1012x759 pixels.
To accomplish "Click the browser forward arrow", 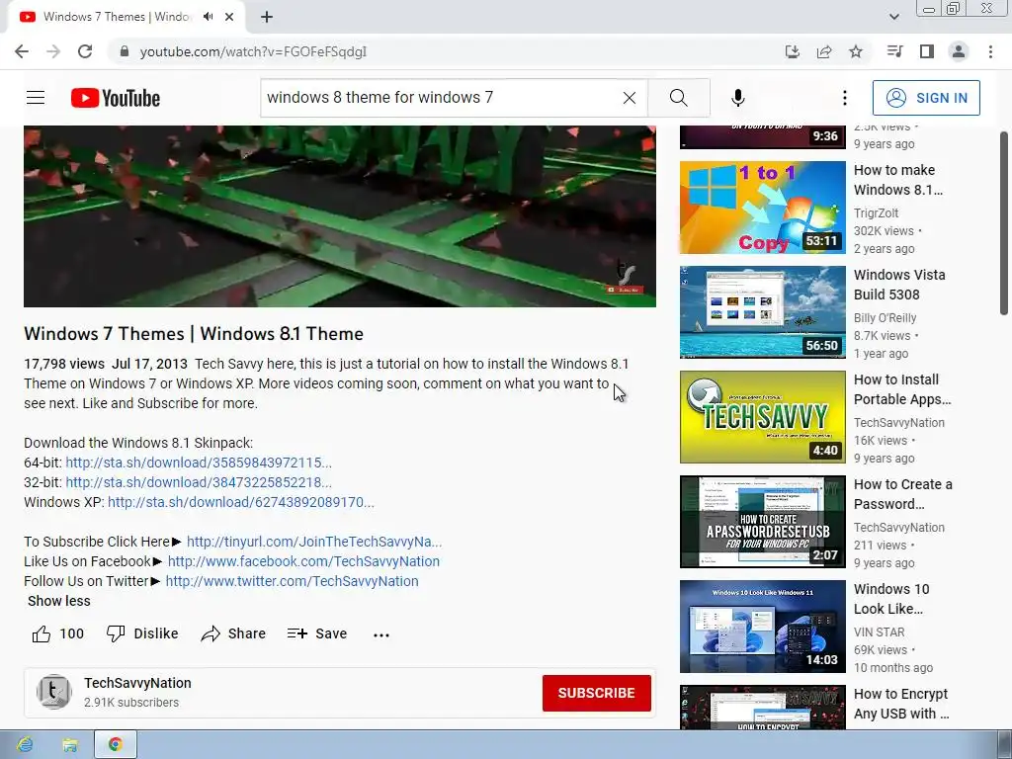I will point(53,51).
